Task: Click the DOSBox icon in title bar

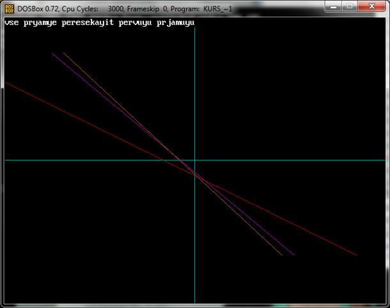Action: pyautogui.click(x=10, y=9)
